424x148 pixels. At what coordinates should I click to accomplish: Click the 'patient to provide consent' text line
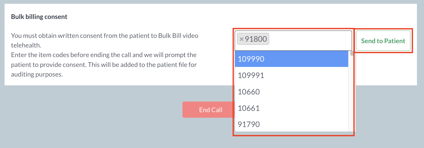pyautogui.click(x=104, y=65)
